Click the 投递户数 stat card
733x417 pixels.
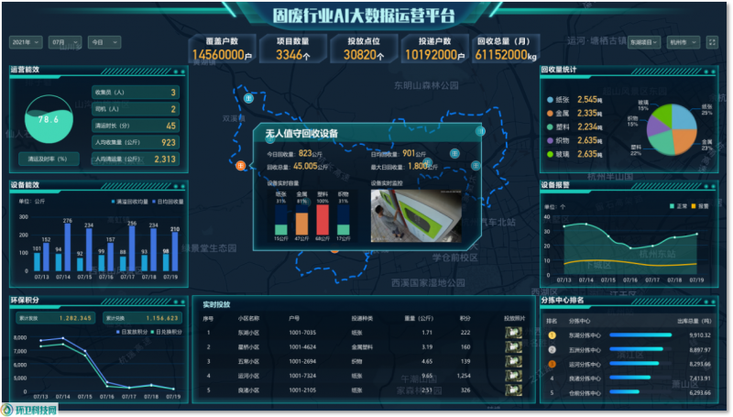[434, 49]
